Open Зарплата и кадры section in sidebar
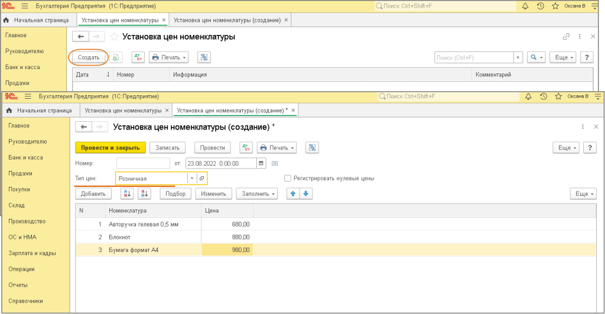The width and height of the screenshot is (605, 314). point(32,253)
